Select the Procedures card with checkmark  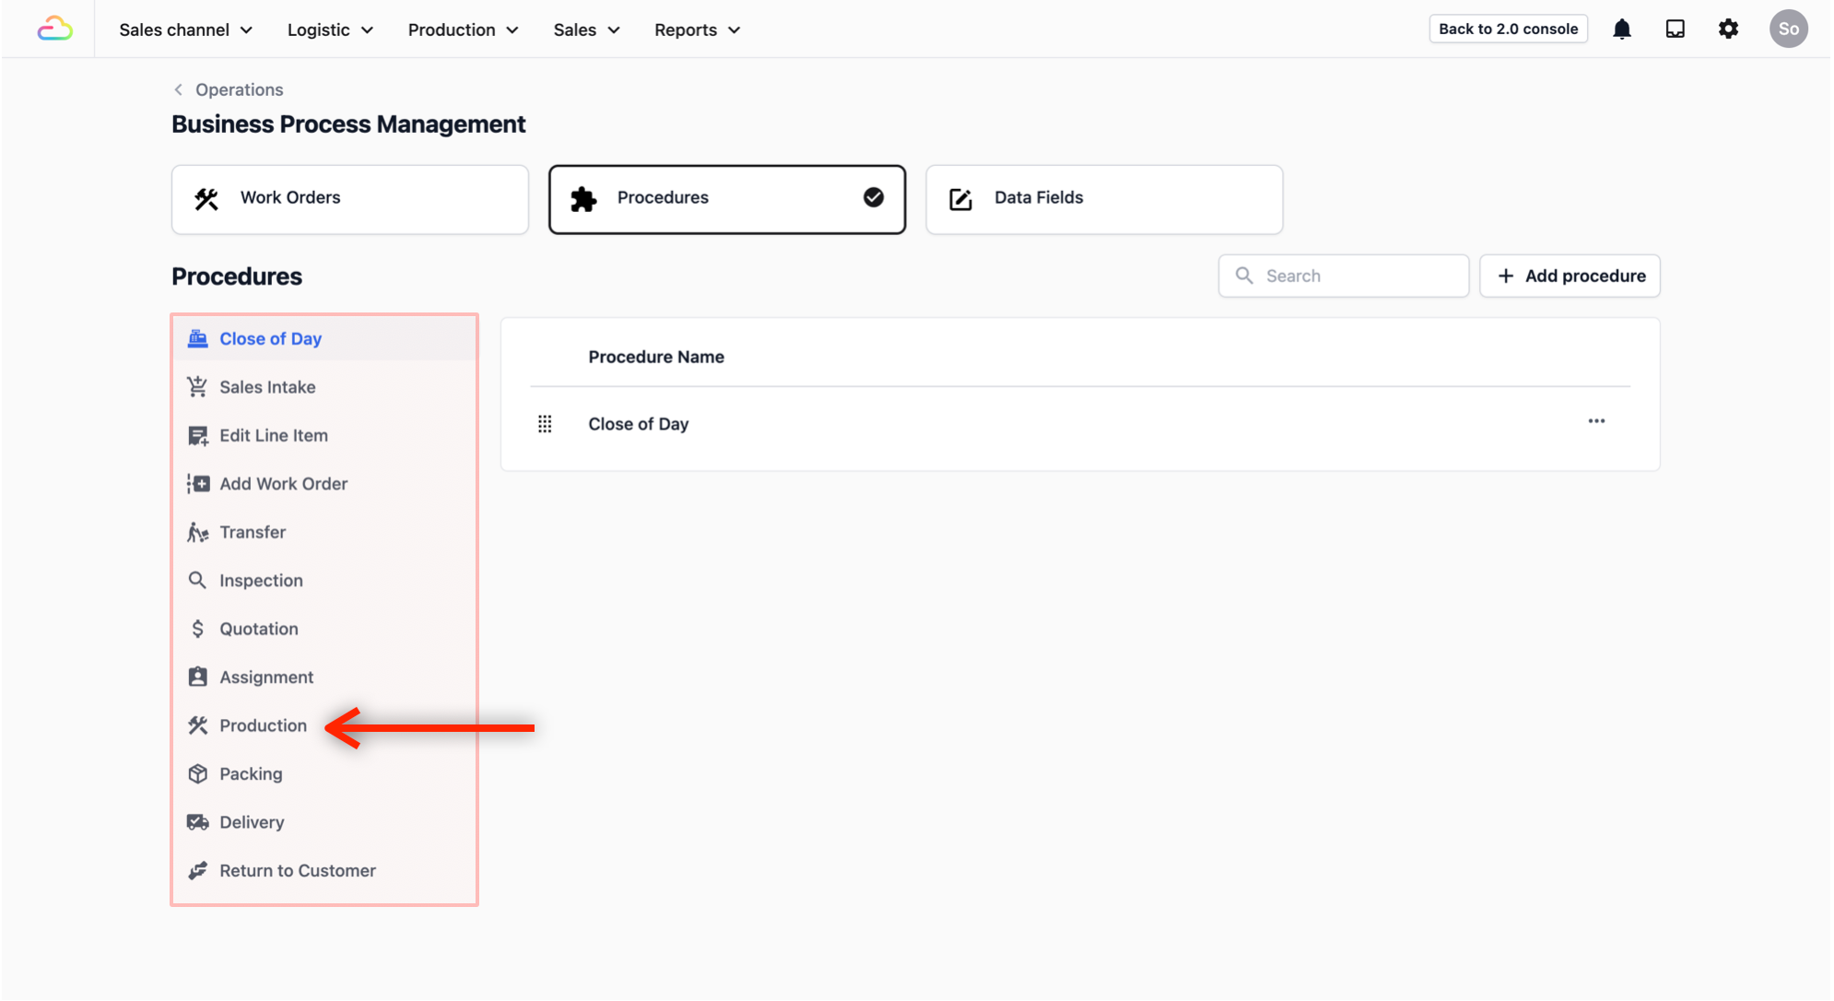click(726, 198)
